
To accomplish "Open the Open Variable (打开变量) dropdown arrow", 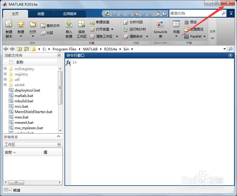I will [112, 29].
